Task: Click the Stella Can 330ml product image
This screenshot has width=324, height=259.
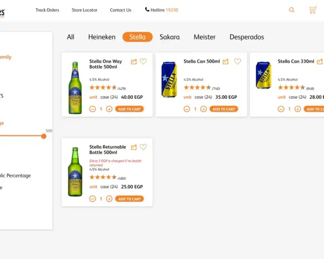Action: (264, 75)
